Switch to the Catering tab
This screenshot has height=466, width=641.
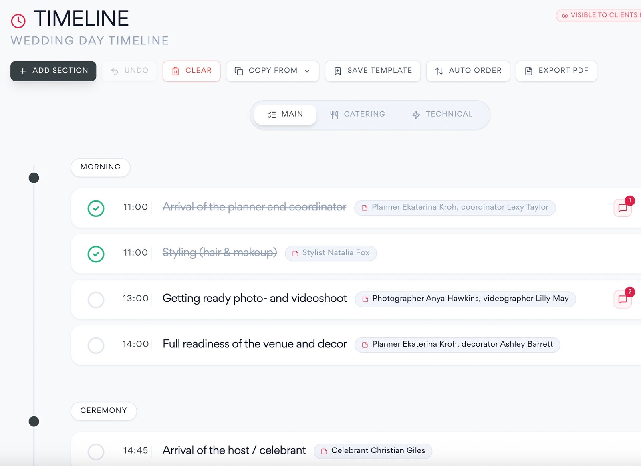[x=357, y=115]
